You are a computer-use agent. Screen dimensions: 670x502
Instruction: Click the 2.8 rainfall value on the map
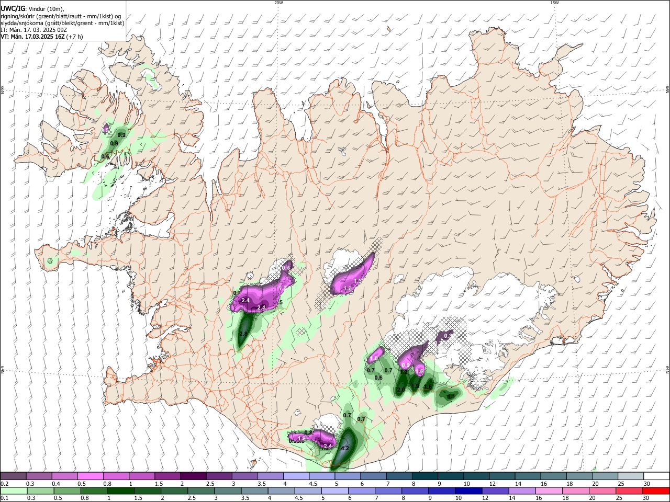click(x=243, y=334)
